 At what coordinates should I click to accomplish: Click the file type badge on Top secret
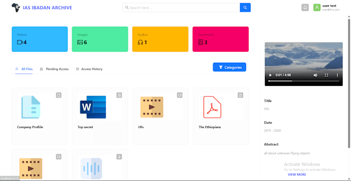[x=119, y=95]
